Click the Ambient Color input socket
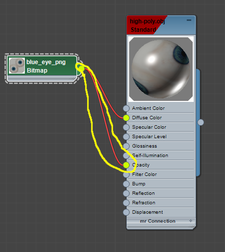This screenshot has height=252, width=225. [126, 108]
